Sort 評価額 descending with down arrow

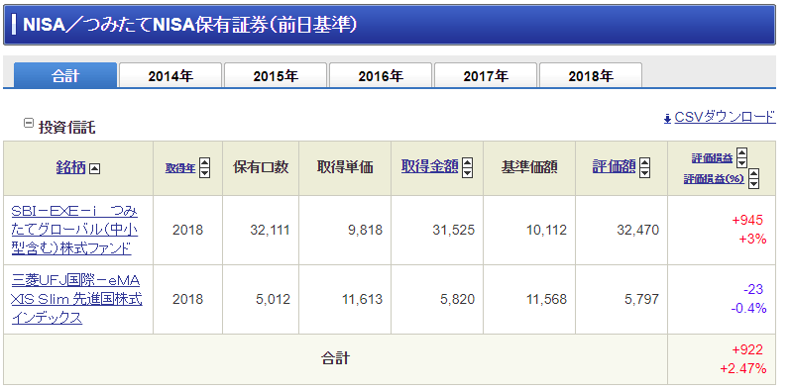[x=645, y=172]
